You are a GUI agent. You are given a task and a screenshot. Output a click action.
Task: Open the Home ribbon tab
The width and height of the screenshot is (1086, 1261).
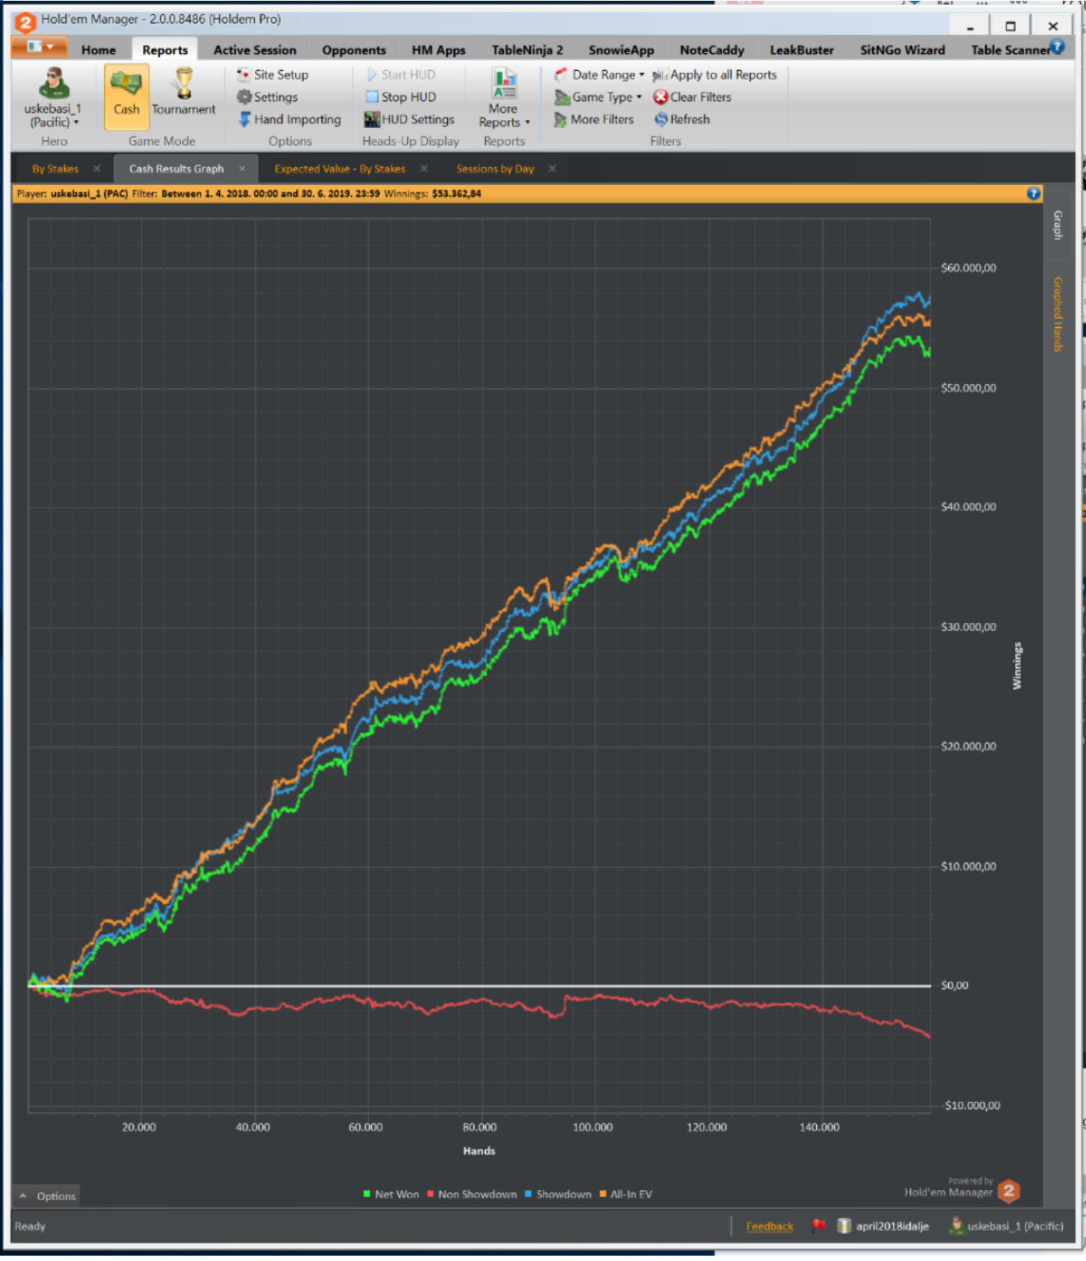click(98, 50)
